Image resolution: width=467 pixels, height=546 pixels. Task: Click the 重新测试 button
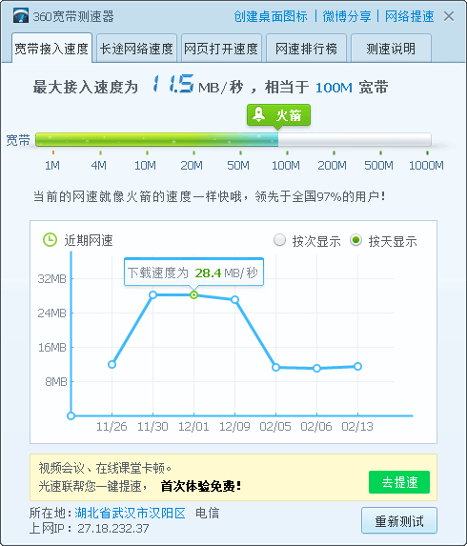pos(399,520)
